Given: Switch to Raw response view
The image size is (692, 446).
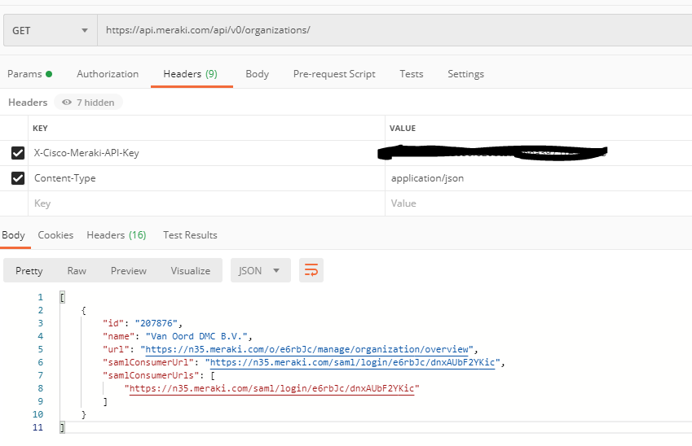Looking at the screenshot, I should (x=77, y=271).
